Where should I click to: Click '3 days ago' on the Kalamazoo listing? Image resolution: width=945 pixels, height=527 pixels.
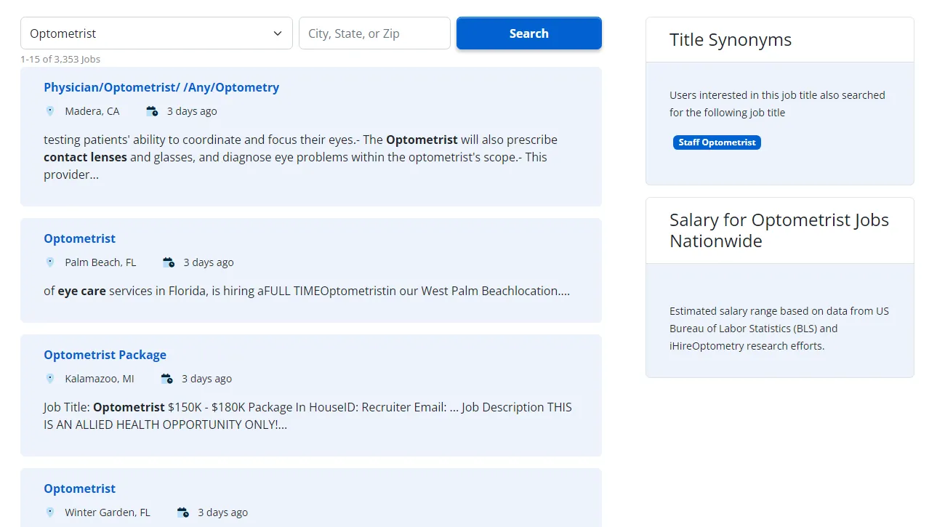[x=206, y=379]
